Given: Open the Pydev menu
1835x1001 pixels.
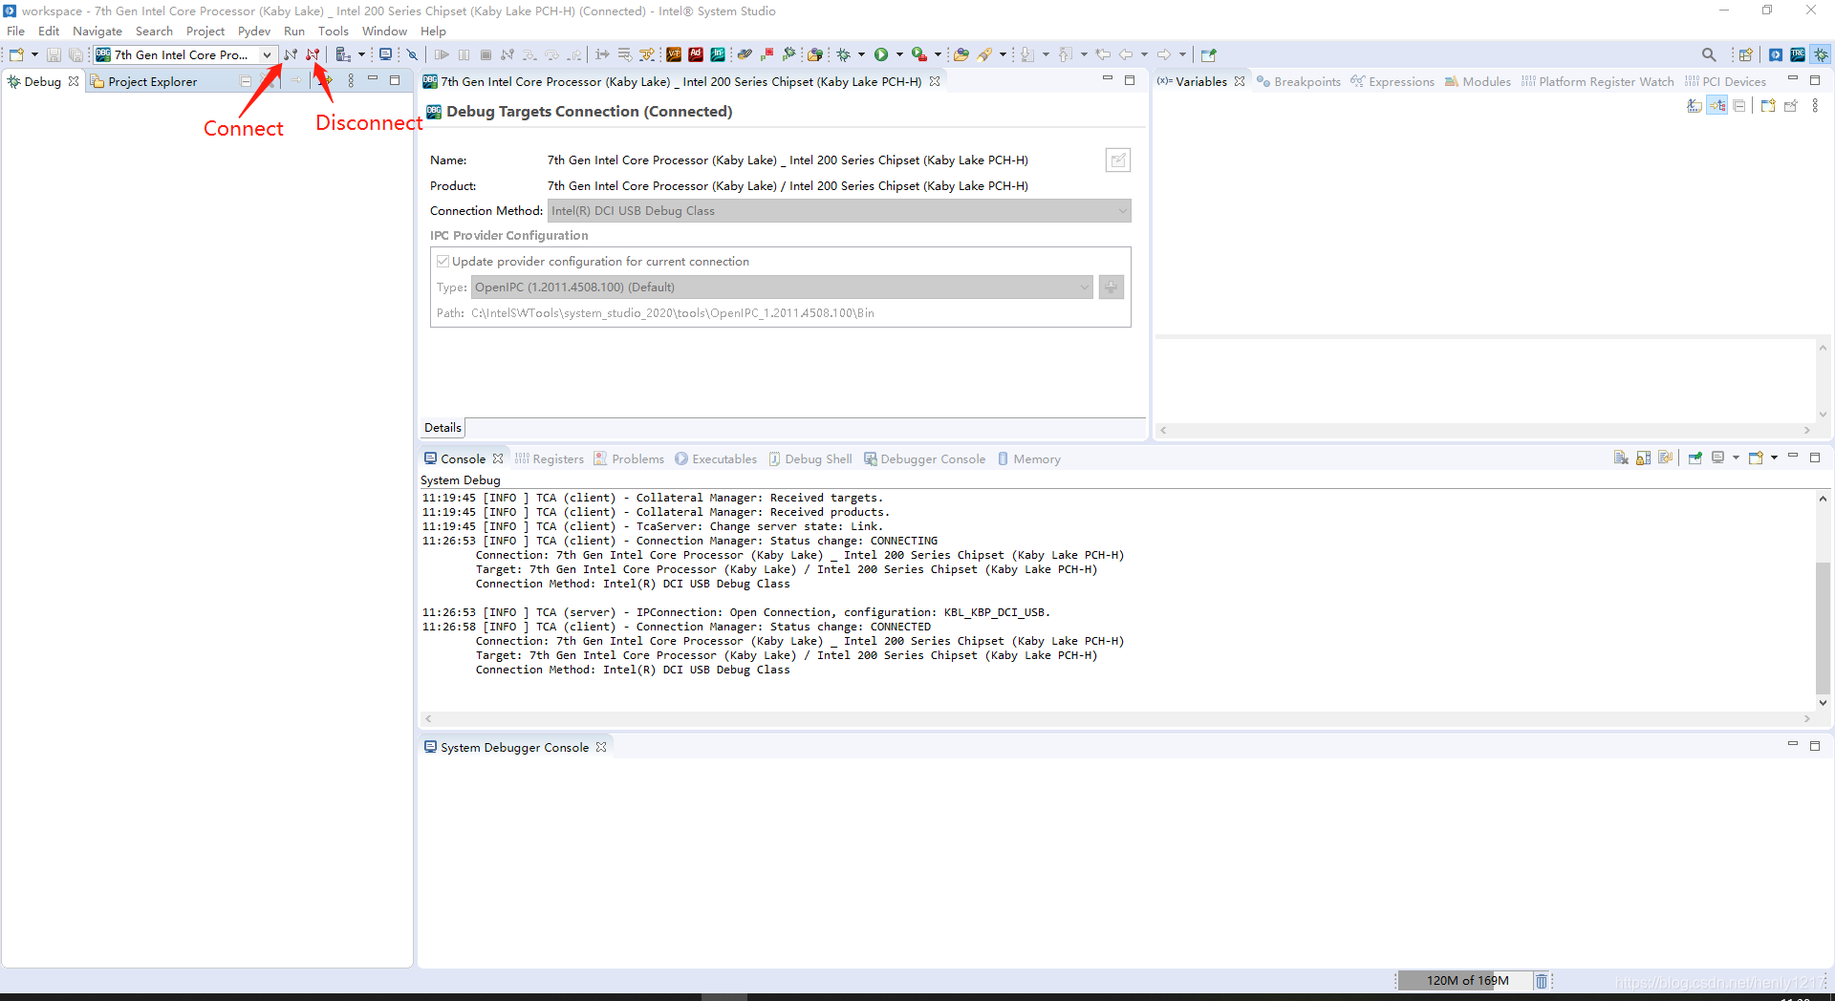Looking at the screenshot, I should pyautogui.click(x=254, y=31).
